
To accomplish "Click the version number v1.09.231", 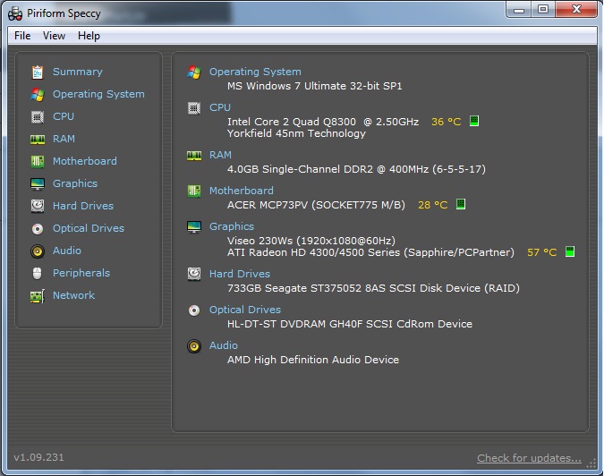I will (x=38, y=457).
